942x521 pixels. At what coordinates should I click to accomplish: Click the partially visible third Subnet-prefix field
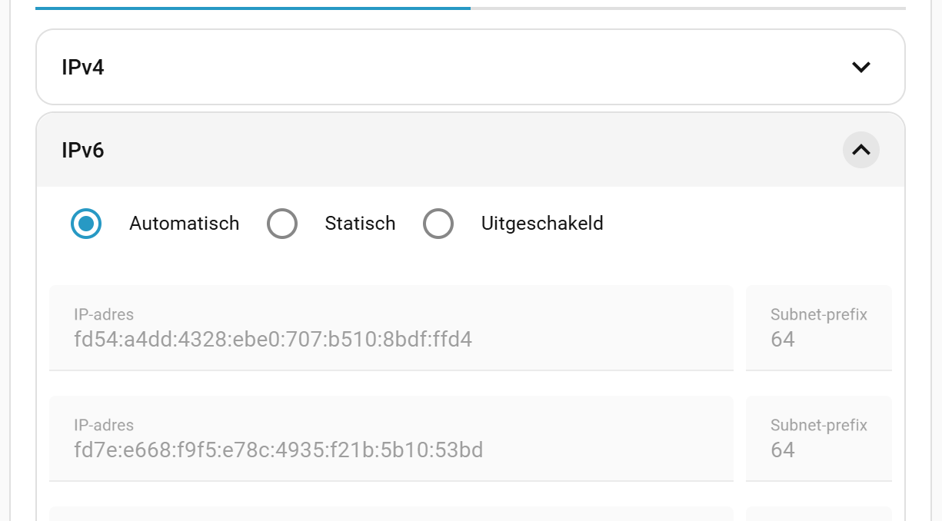[818, 513]
